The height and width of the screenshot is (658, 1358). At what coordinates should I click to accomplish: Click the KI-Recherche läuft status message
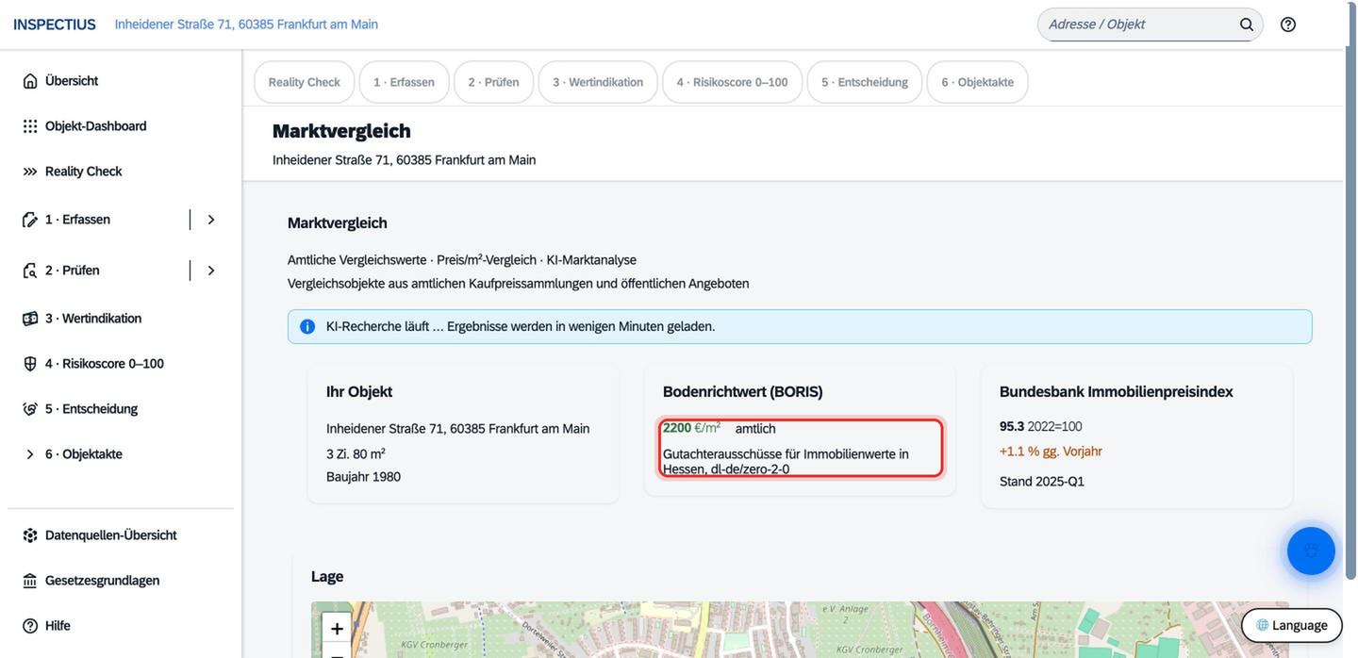(521, 327)
